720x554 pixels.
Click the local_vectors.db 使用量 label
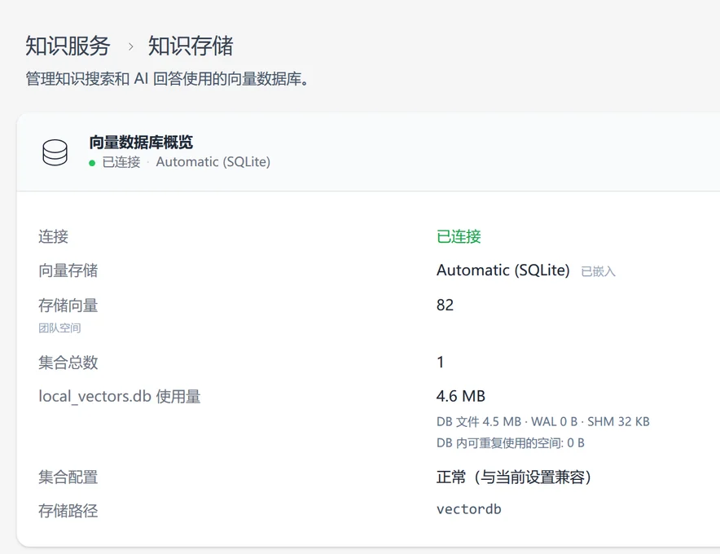120,397
